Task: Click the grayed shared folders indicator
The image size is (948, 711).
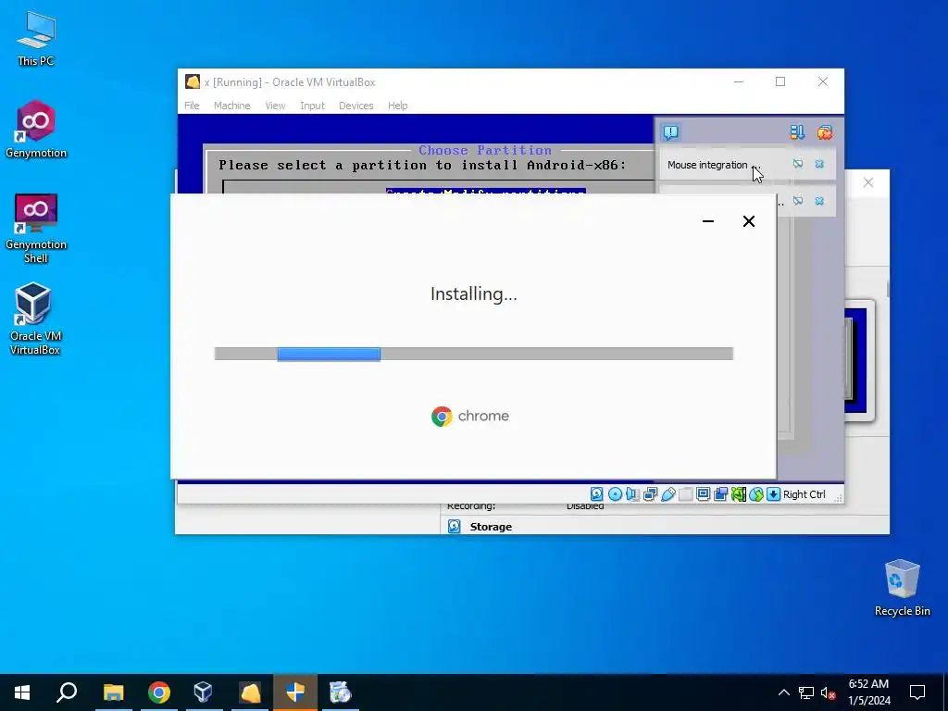Action: point(686,494)
